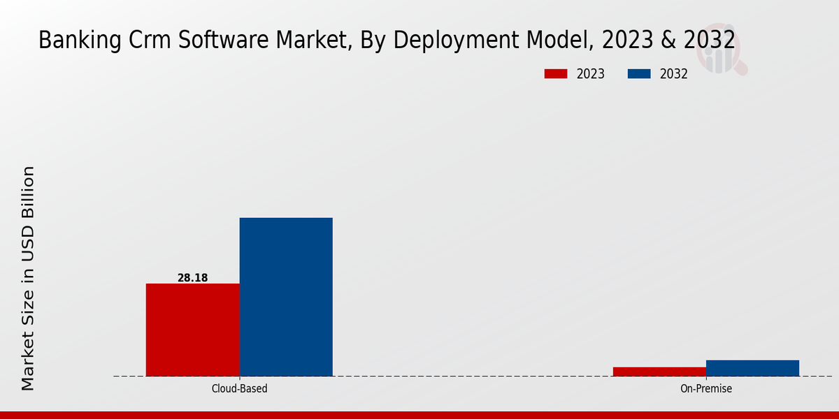Click the red 2023 legend swatch

(556, 74)
